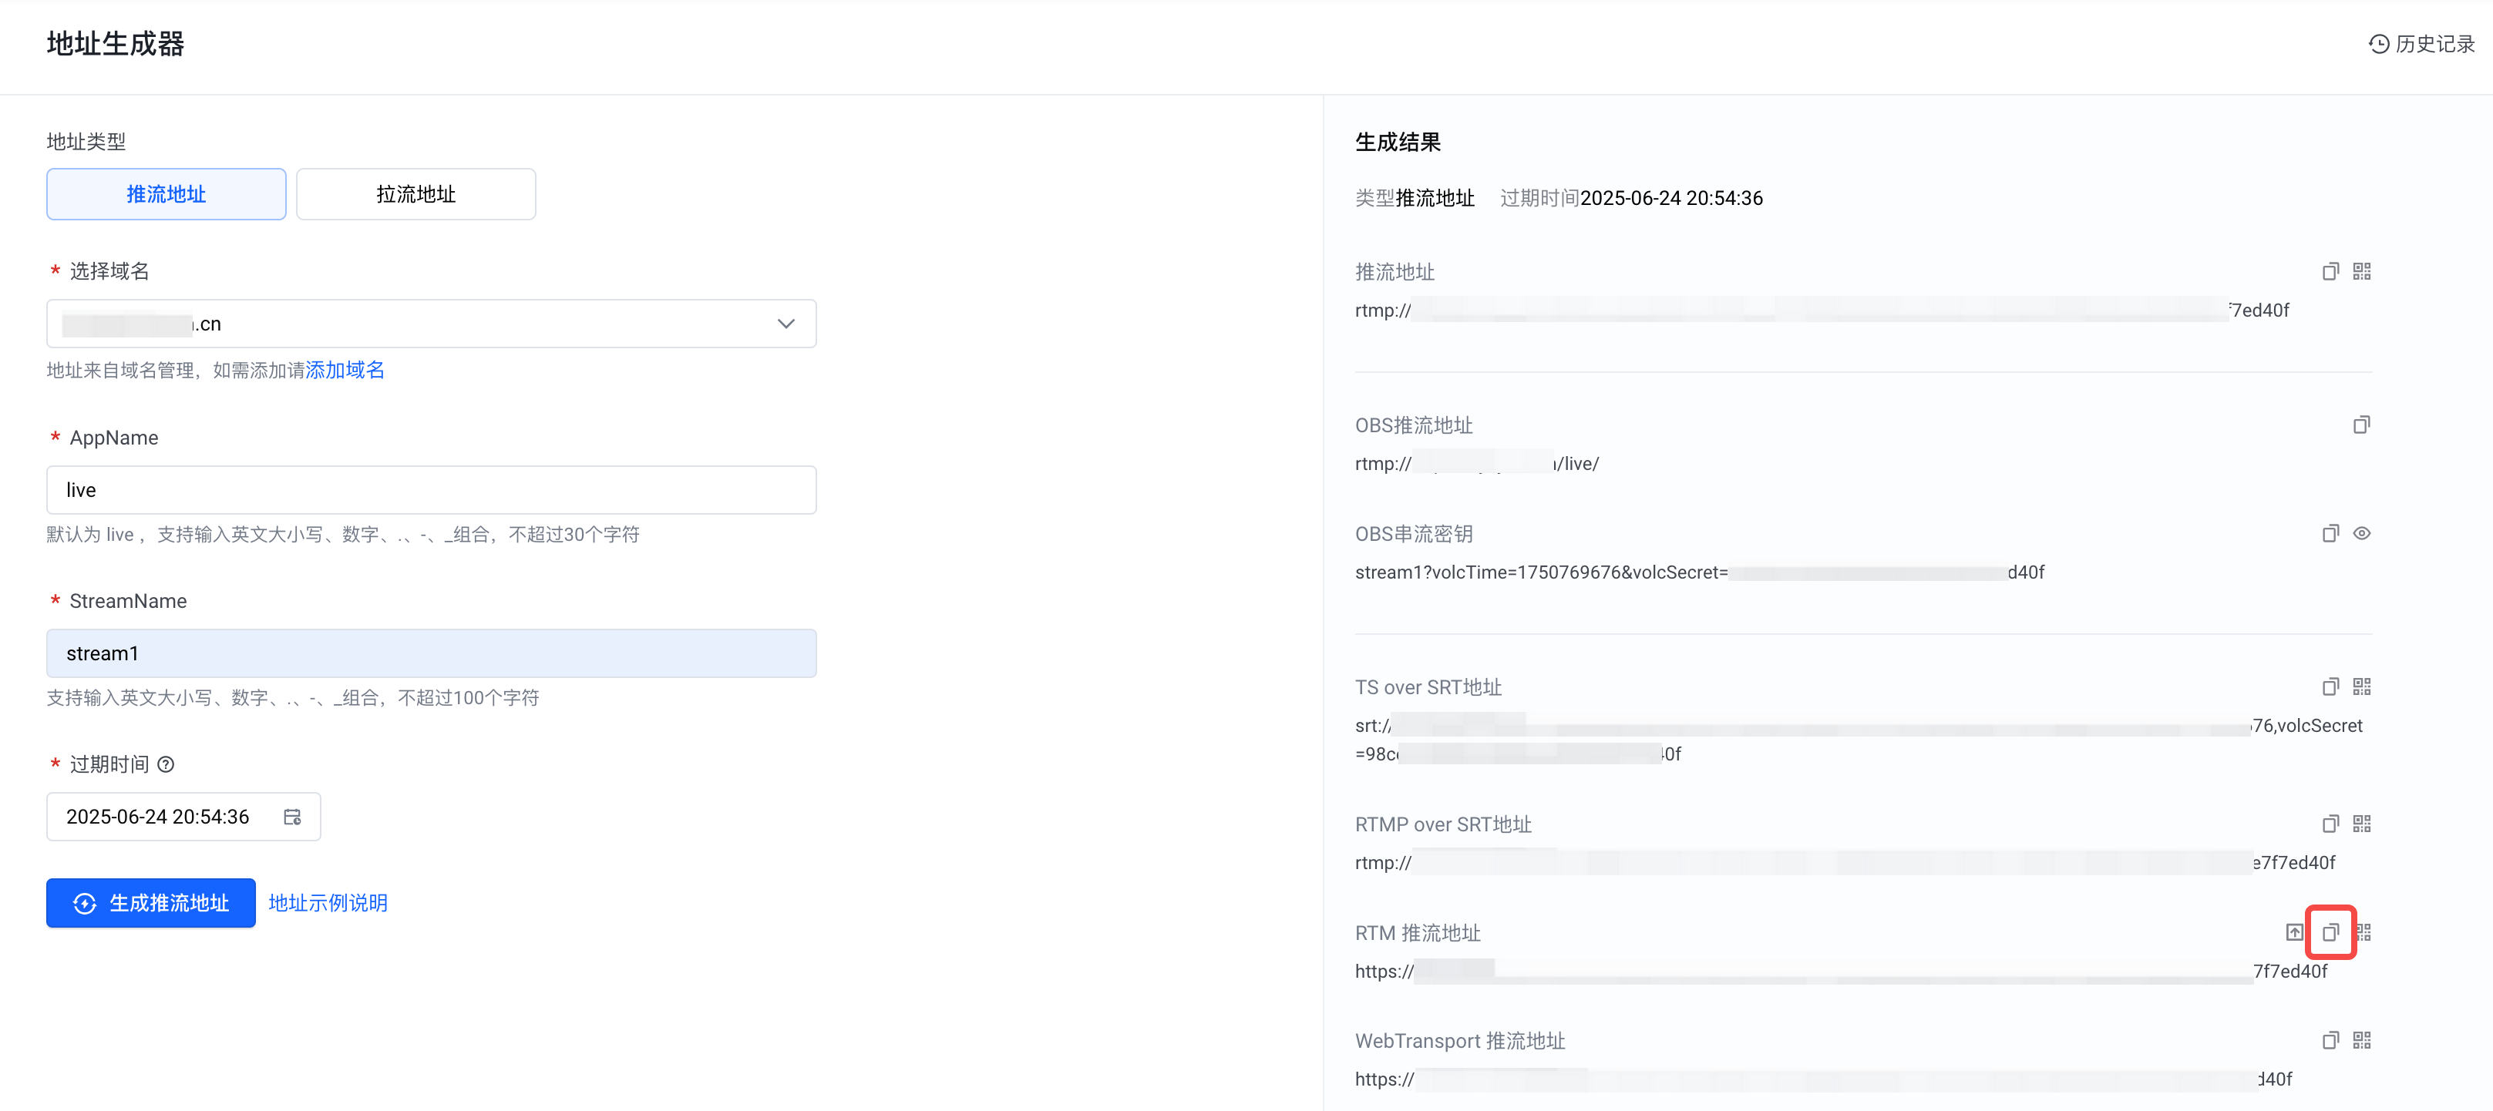Show QR code for 推流地址
2493x1111 pixels.
2361,272
